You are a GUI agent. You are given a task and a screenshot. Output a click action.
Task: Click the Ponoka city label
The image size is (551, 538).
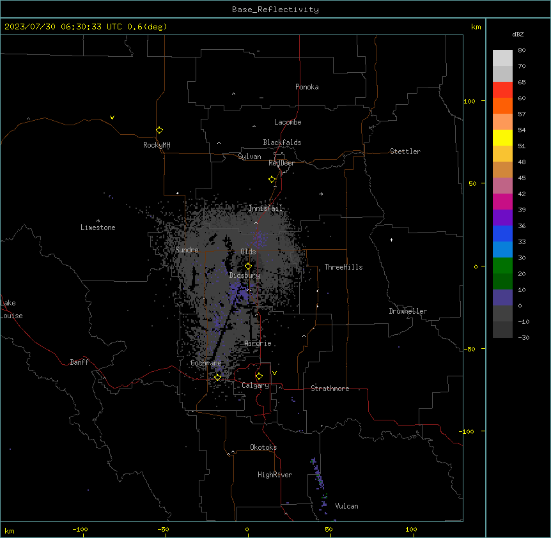coord(307,87)
